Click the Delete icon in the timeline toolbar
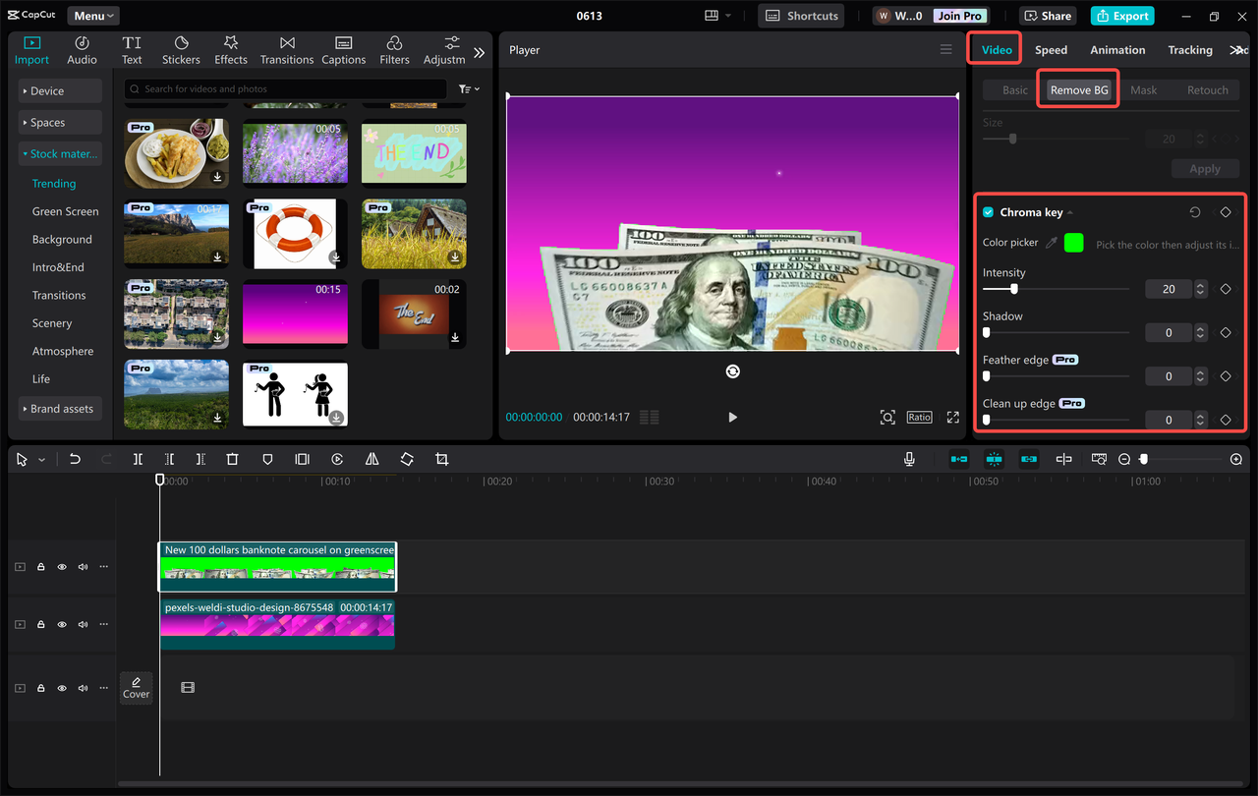Screen dimensions: 1258x796 click(231, 458)
